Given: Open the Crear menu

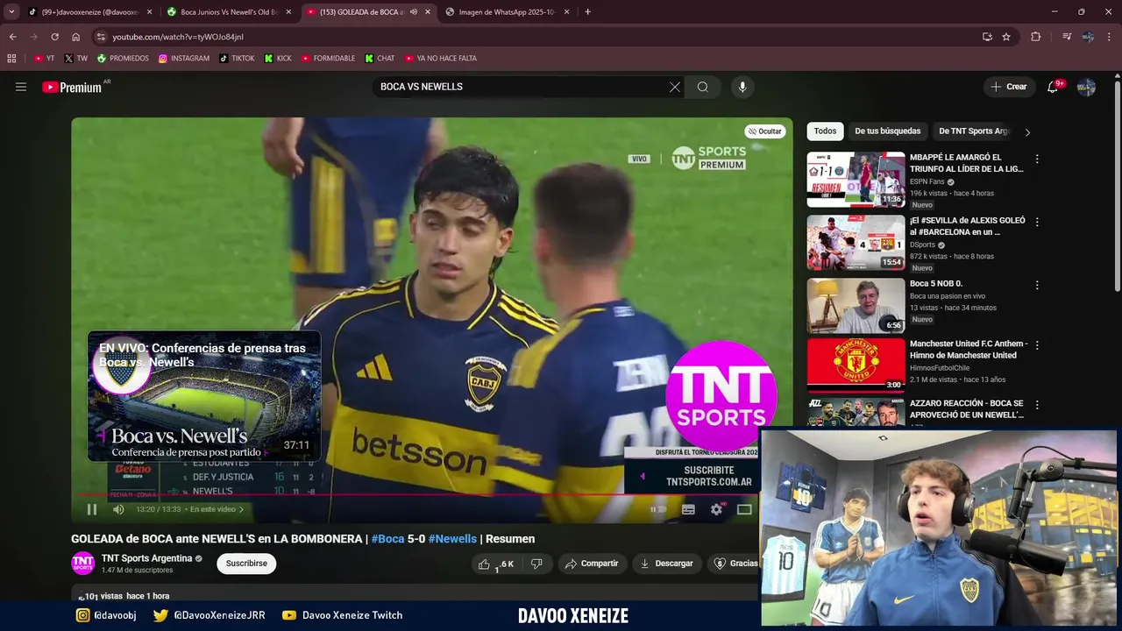Looking at the screenshot, I should point(1009,87).
